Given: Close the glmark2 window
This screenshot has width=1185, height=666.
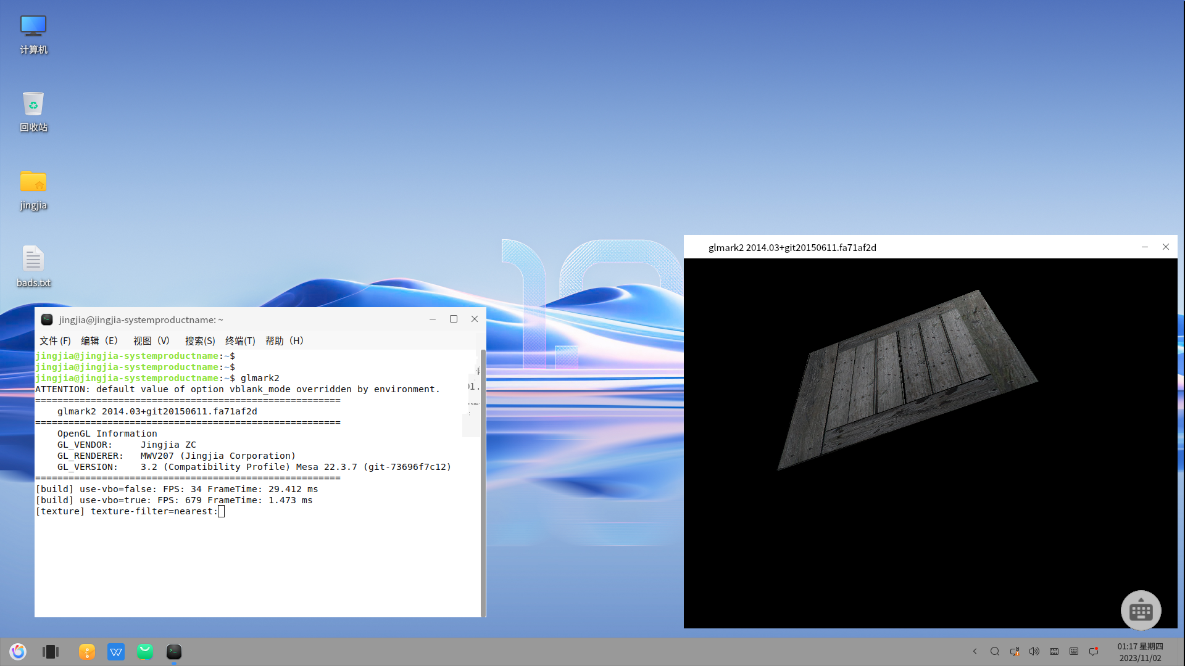Looking at the screenshot, I should pos(1166,247).
